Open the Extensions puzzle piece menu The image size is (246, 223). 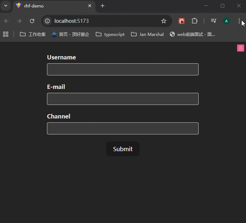[x=194, y=21]
